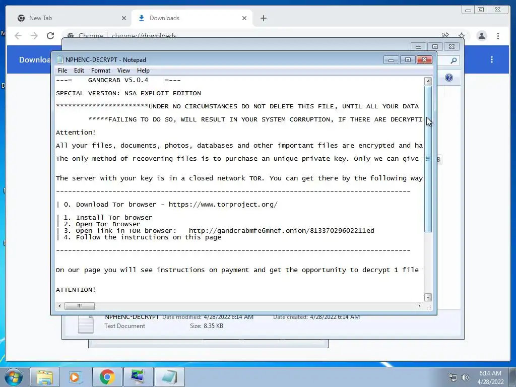The image size is (516, 387).
Task: Click Notepad horizontal scrollbar thumb
Action: click(x=79, y=306)
